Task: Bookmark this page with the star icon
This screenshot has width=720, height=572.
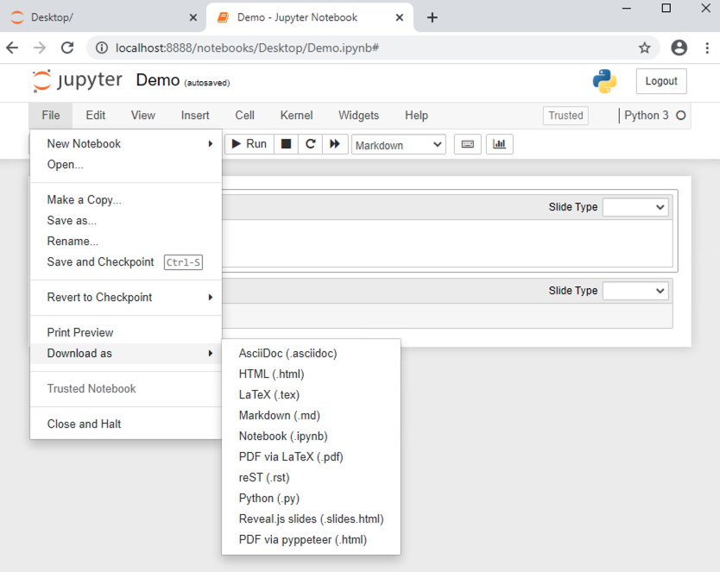Action: pyautogui.click(x=645, y=47)
